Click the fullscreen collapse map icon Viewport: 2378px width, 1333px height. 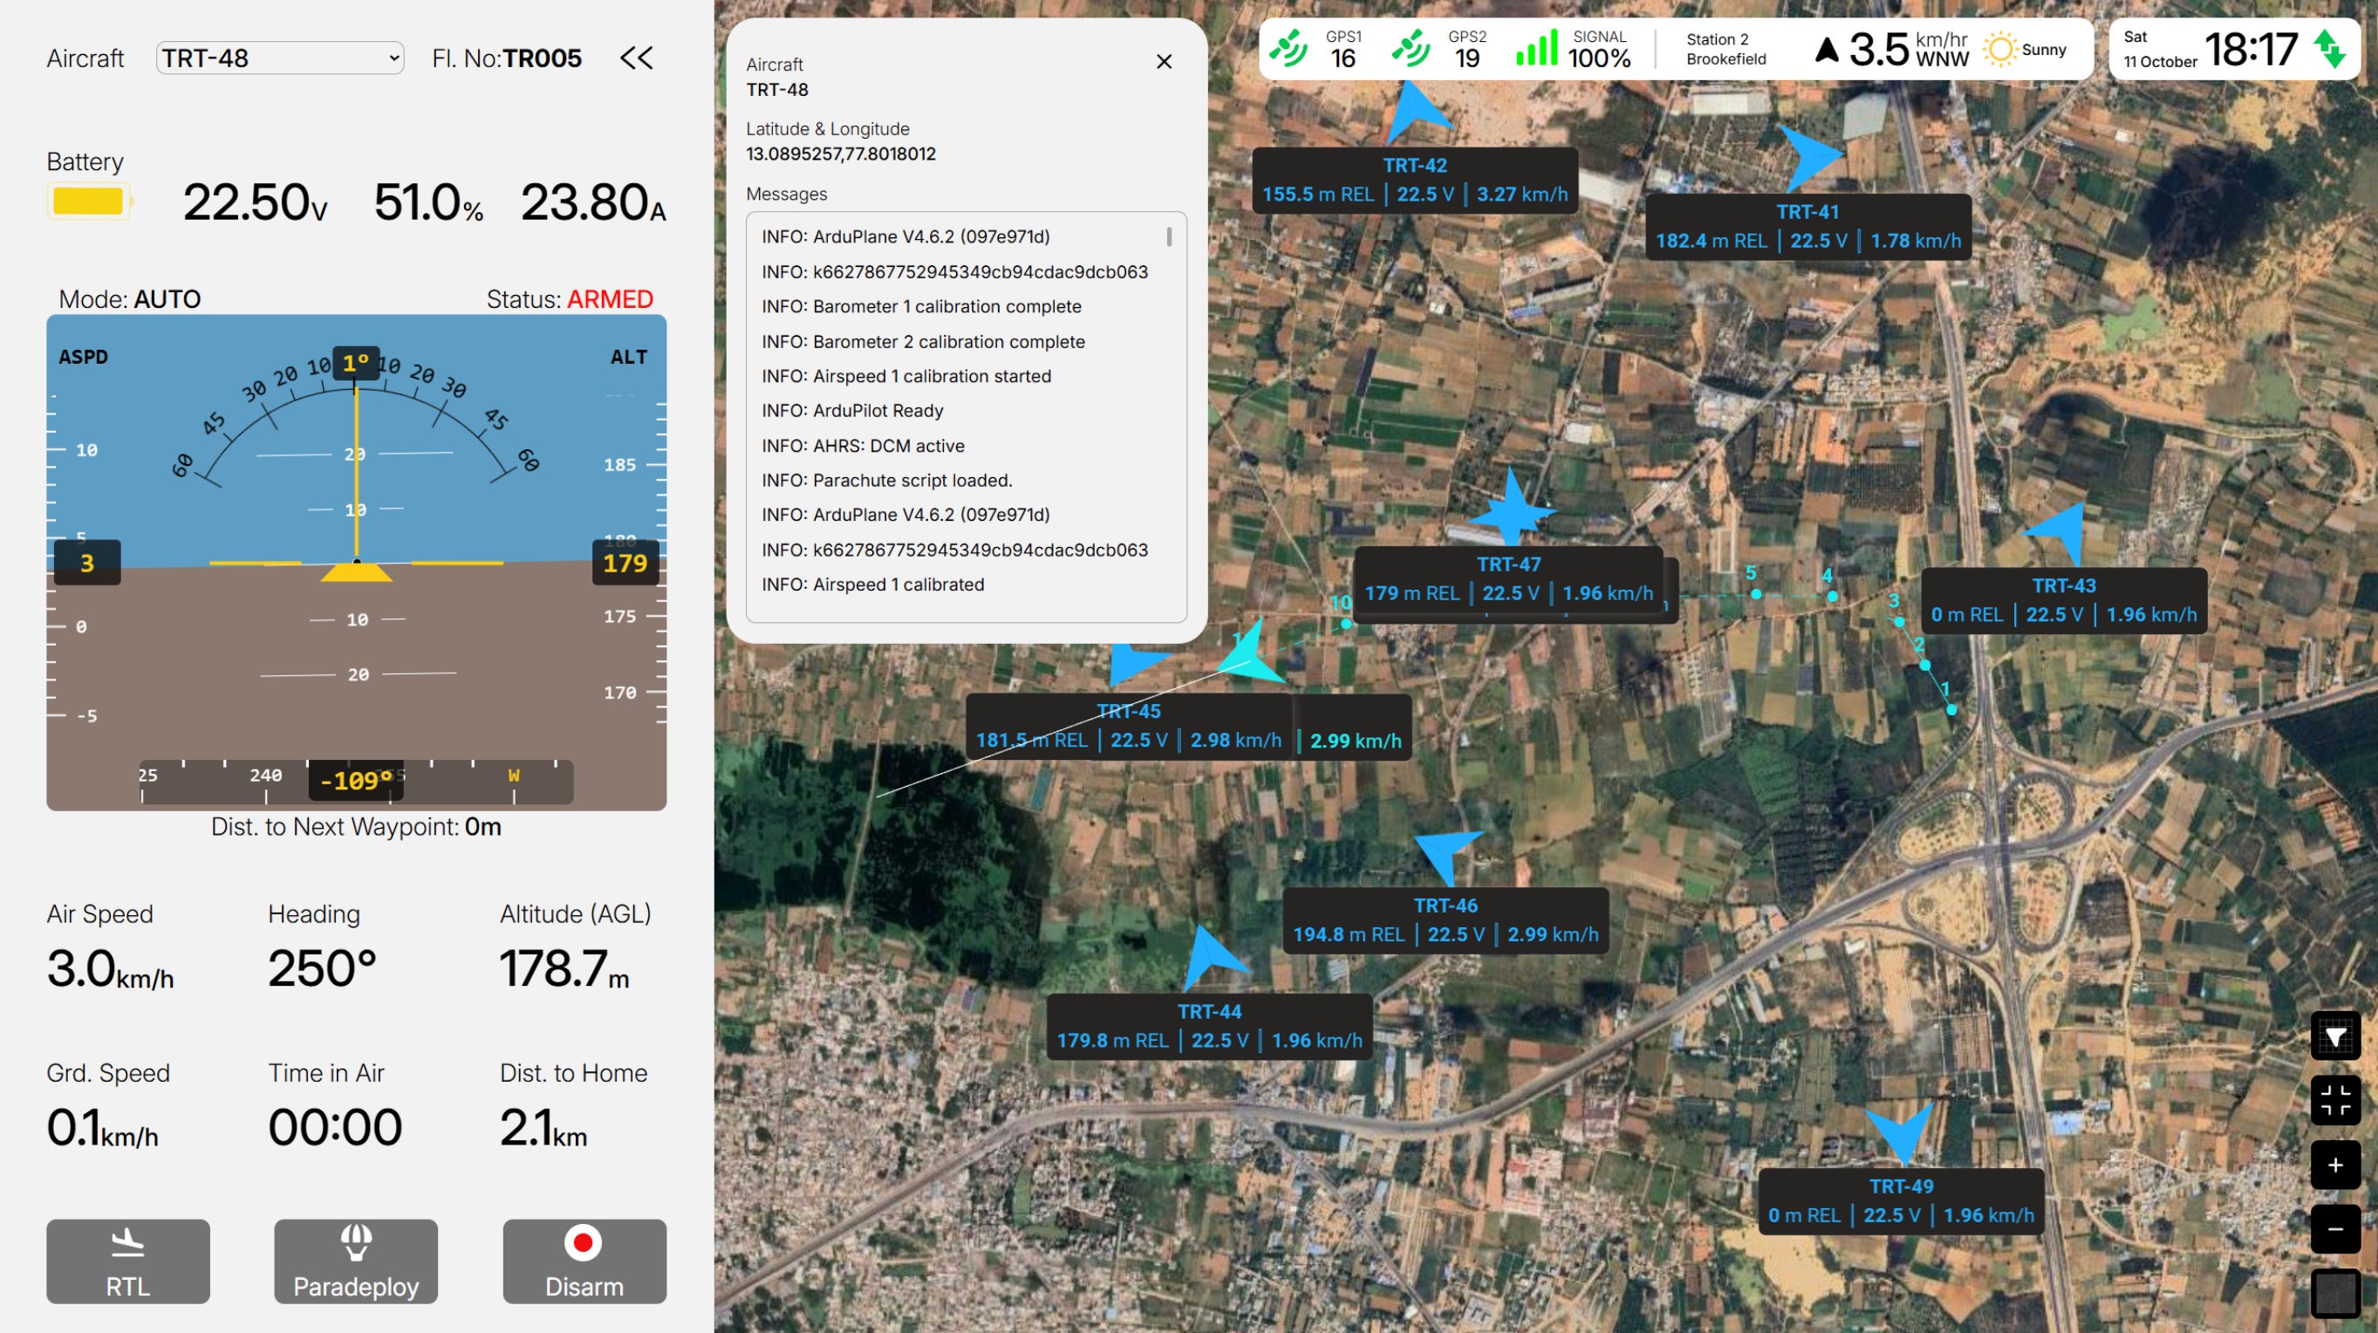point(2334,1100)
